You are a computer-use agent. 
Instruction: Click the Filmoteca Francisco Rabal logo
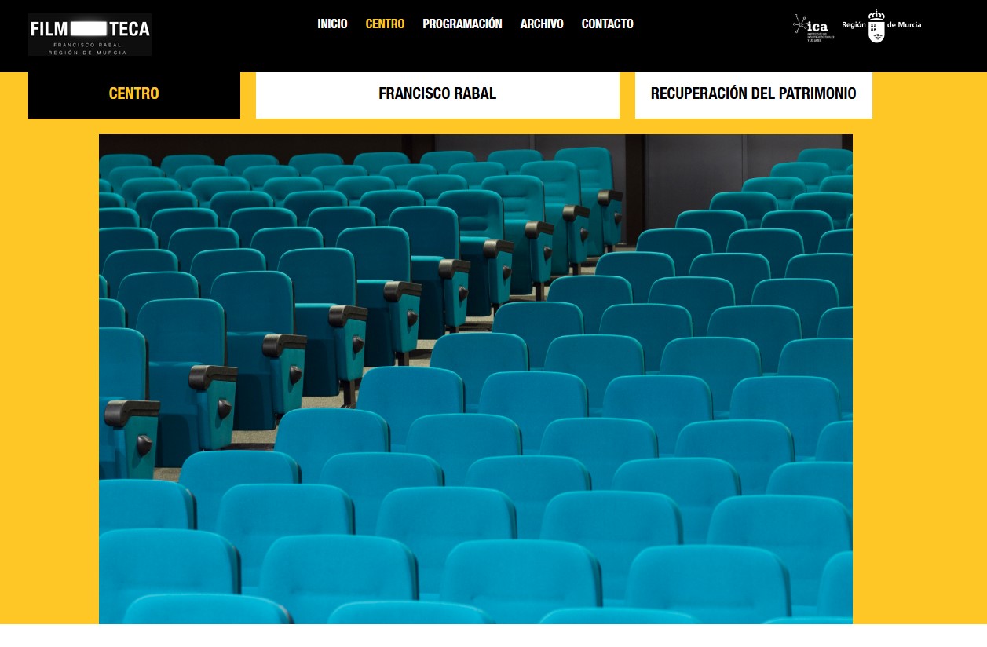pos(90,35)
